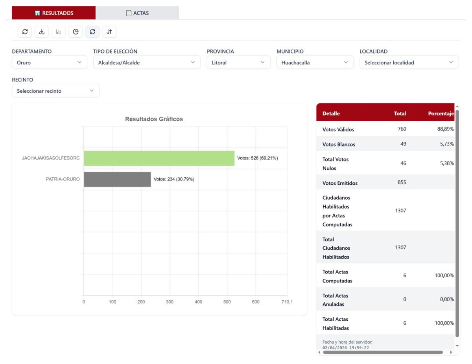Open the Provincia dropdown showing Litoral
The image size is (472, 364).
point(238,62)
